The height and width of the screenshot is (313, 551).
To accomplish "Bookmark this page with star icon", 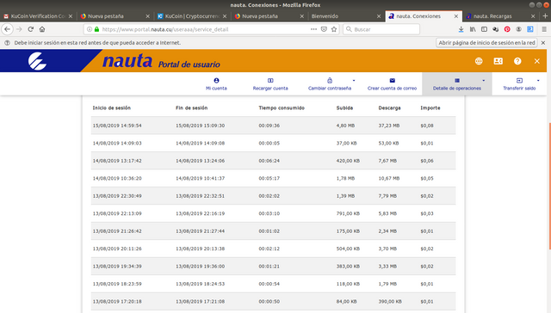I will pos(334,29).
